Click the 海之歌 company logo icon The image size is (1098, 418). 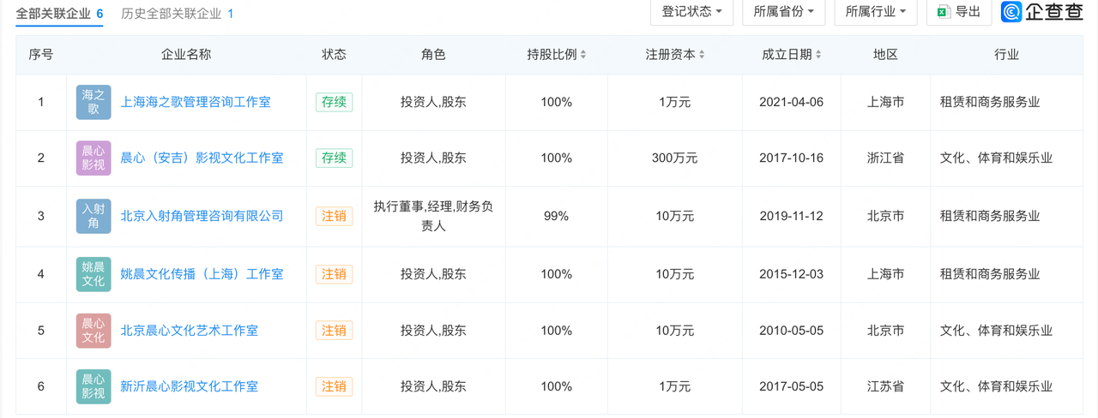[x=93, y=102]
